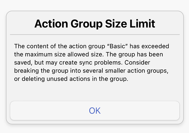Click the blue OK label text
The image size is (189, 133).
point(95,111)
